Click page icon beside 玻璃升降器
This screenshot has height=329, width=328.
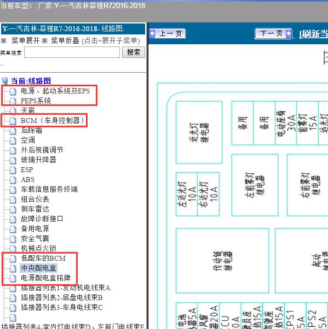click(13, 160)
